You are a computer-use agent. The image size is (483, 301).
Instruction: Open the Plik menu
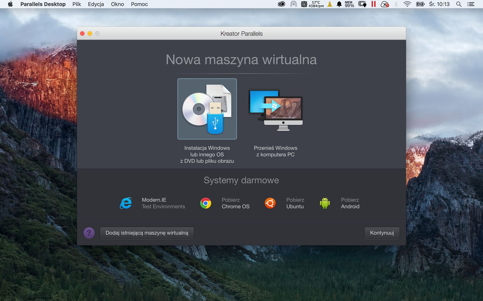click(x=77, y=4)
